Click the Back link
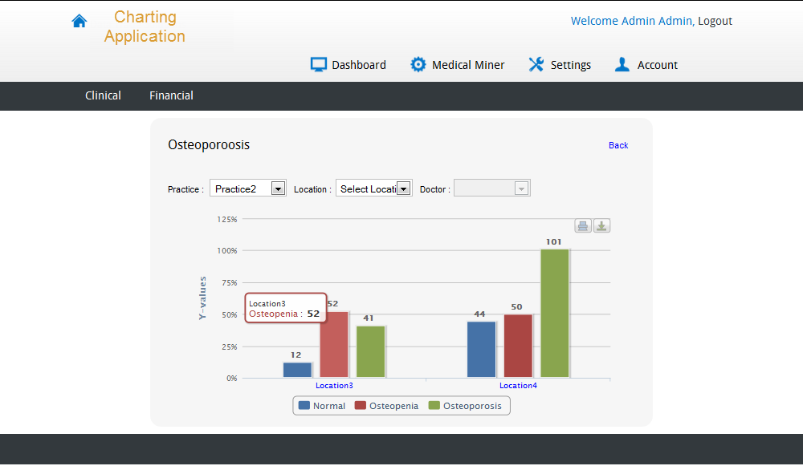The height and width of the screenshot is (466, 803). (618, 145)
